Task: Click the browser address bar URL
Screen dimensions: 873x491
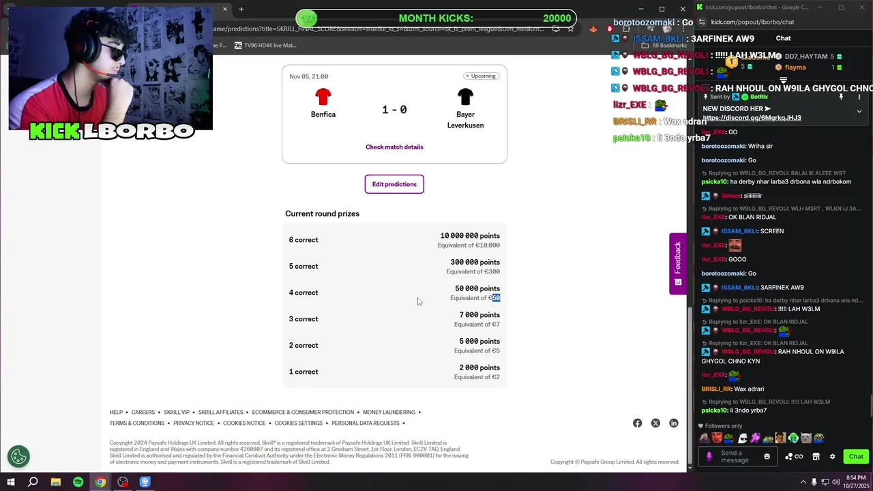Action: coord(379,29)
